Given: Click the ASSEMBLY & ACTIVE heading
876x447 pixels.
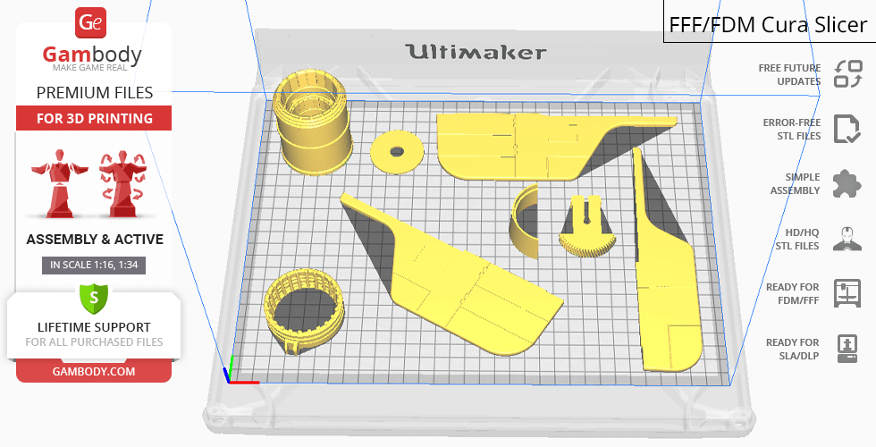Looking at the screenshot, I should click(95, 240).
